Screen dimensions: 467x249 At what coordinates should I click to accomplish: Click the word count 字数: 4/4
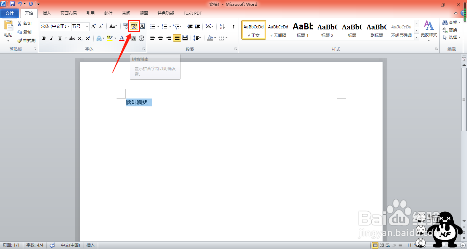click(35, 245)
